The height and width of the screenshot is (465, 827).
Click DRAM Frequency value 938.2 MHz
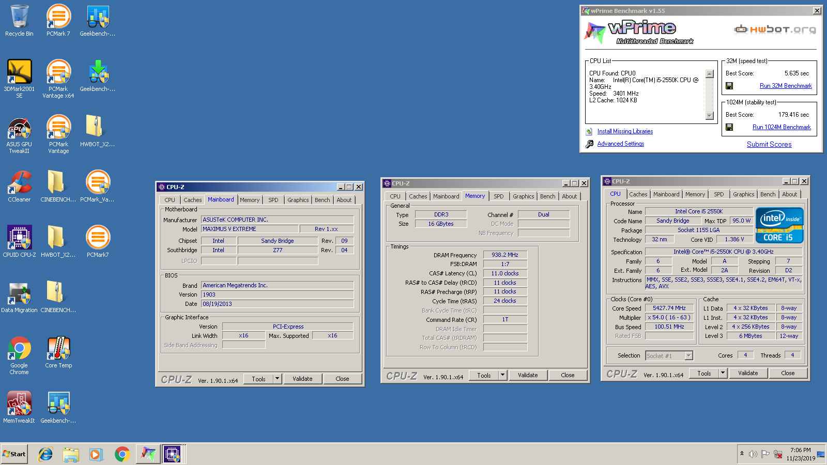pyautogui.click(x=505, y=255)
